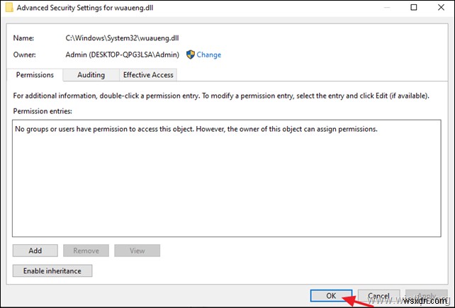Click the file path C:\Windows\System32\wuaueng.dll
The image size is (455, 308).
coord(122,38)
